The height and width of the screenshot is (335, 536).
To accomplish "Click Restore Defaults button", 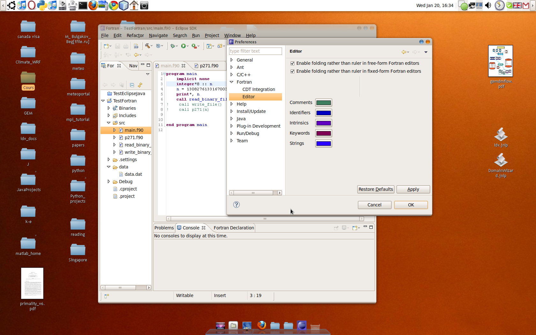I will point(376,189).
